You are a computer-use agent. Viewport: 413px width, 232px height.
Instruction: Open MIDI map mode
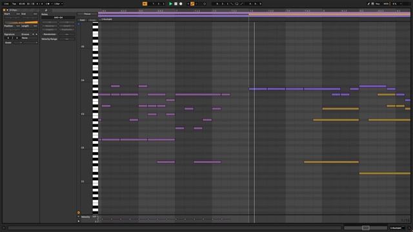pos(386,4)
